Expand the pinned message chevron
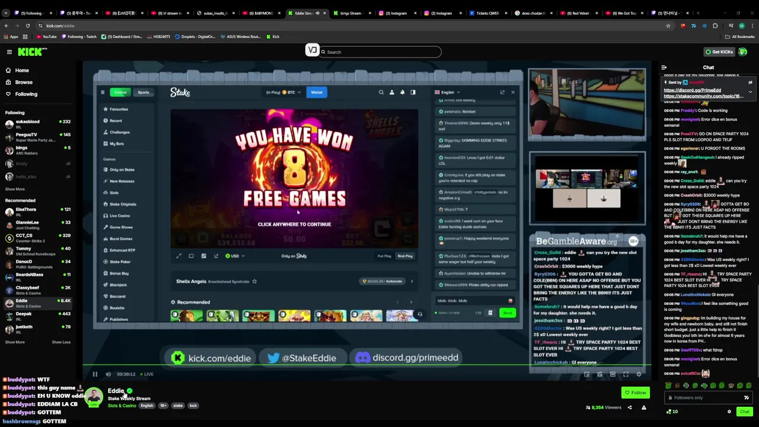The width and height of the screenshot is (759, 427). click(750, 92)
